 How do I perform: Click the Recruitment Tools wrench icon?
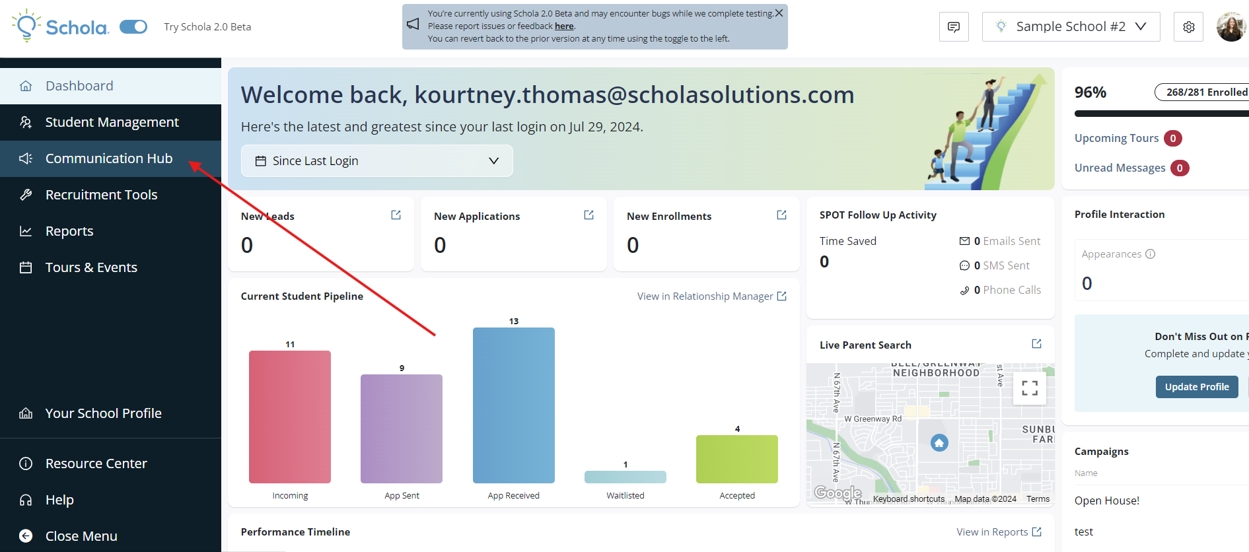coord(26,195)
